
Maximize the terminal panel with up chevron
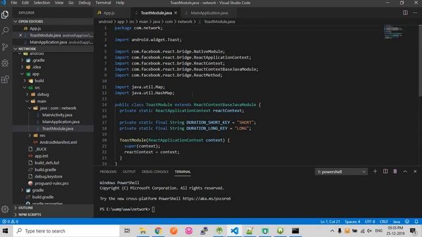[405, 171]
